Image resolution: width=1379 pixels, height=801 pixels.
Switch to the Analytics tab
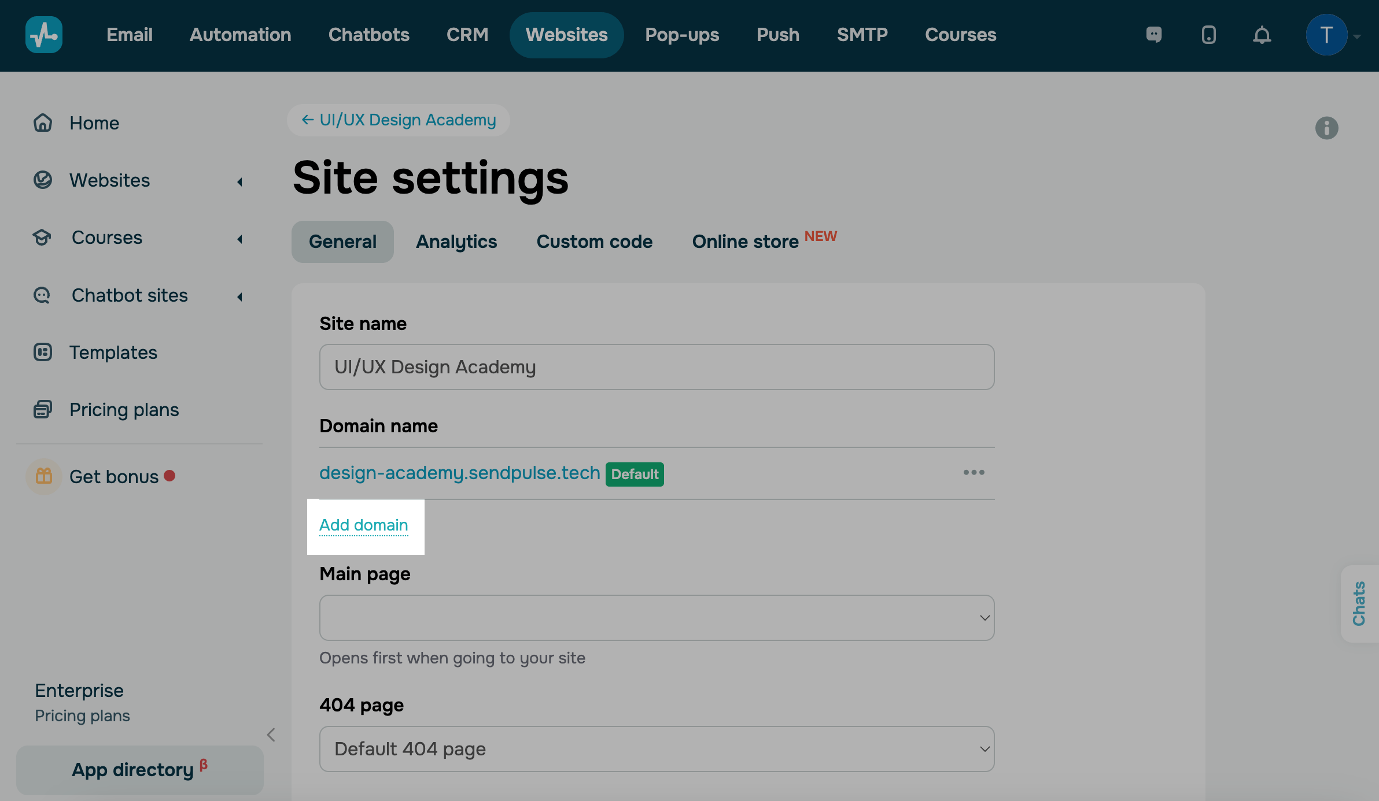pyautogui.click(x=456, y=242)
